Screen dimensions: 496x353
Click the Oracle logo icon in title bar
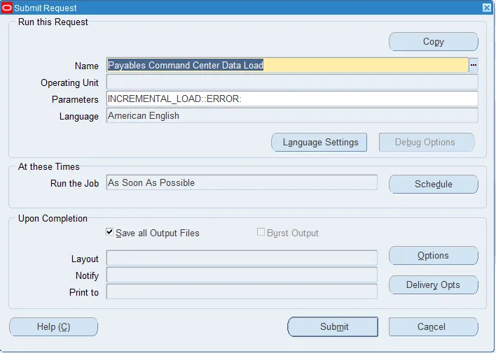point(6,8)
